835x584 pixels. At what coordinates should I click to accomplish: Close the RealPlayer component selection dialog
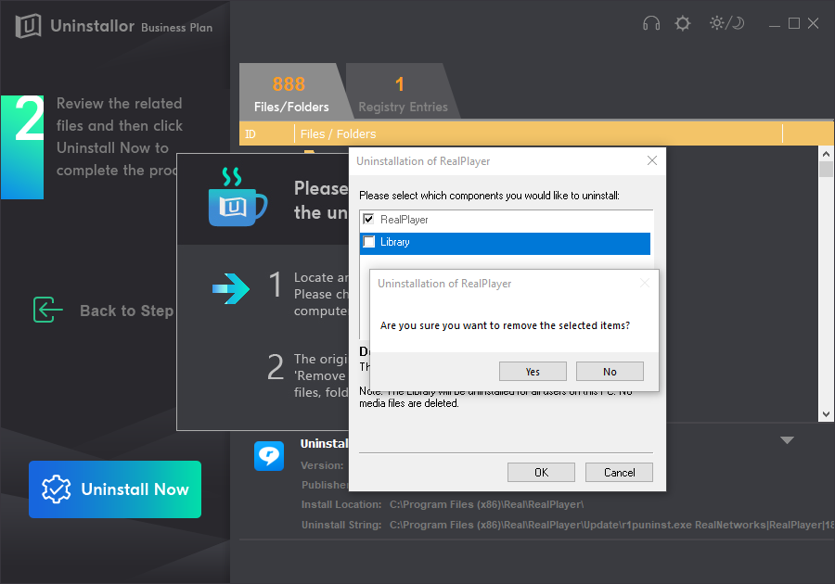(x=652, y=160)
